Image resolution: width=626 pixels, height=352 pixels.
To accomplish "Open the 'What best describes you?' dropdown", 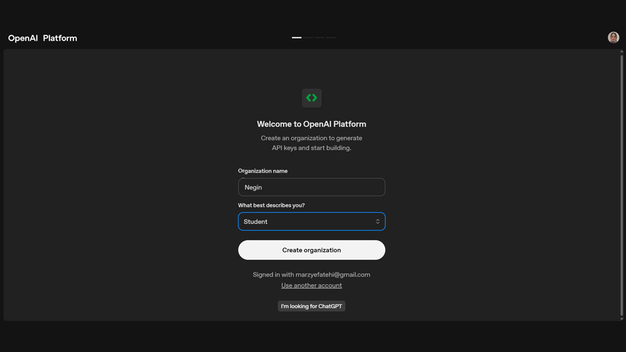I will click(311, 222).
